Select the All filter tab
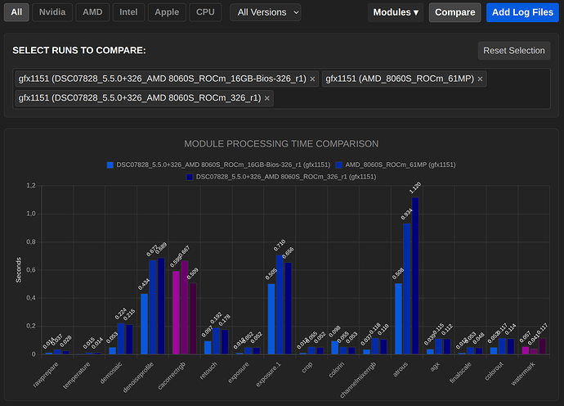Screen dimensions: 564x406 click(x=16, y=12)
